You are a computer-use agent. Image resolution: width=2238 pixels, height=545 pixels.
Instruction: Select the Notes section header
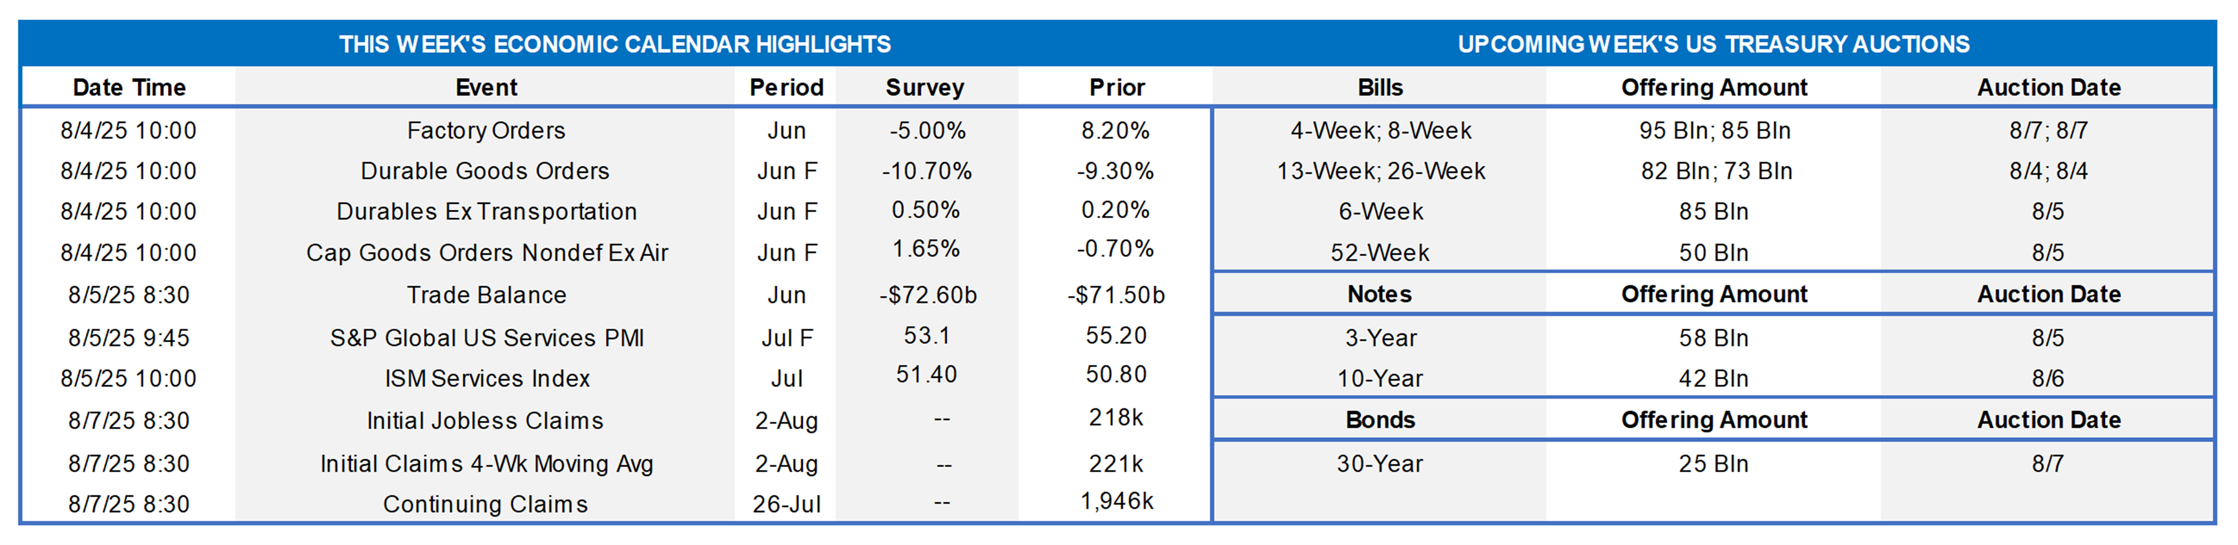[1379, 294]
